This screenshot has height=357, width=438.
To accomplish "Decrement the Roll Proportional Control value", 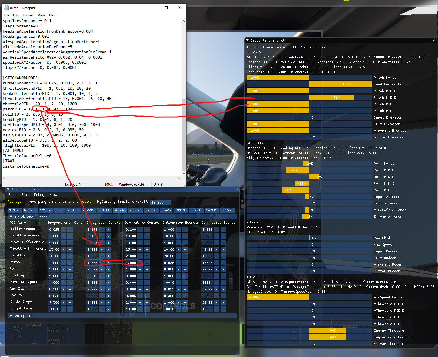I will pyautogui.click(x=63, y=269).
